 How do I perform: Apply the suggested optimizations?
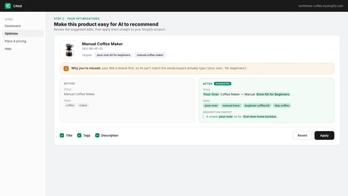(x=324, y=135)
